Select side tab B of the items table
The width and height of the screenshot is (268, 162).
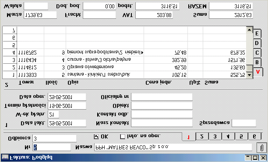click(x=257, y=62)
